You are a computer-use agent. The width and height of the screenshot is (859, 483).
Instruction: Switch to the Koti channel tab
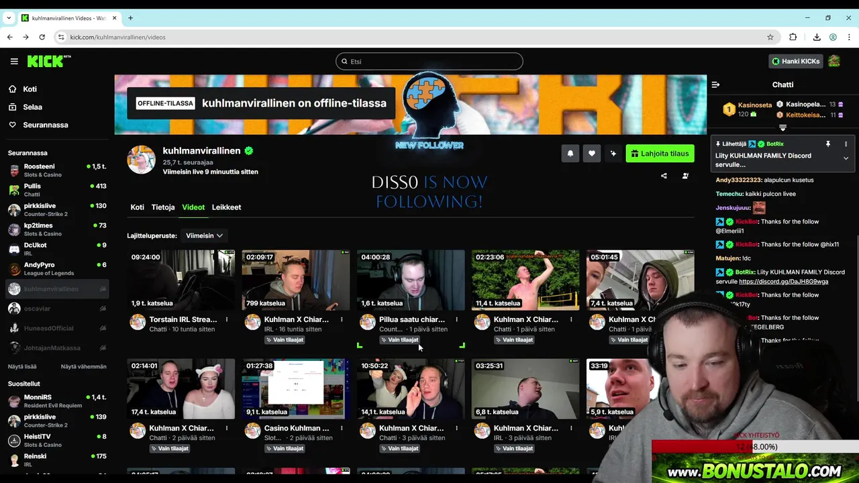pyautogui.click(x=137, y=207)
